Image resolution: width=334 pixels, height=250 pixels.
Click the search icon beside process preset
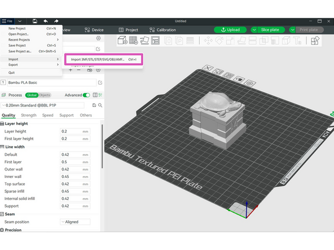[x=100, y=105]
